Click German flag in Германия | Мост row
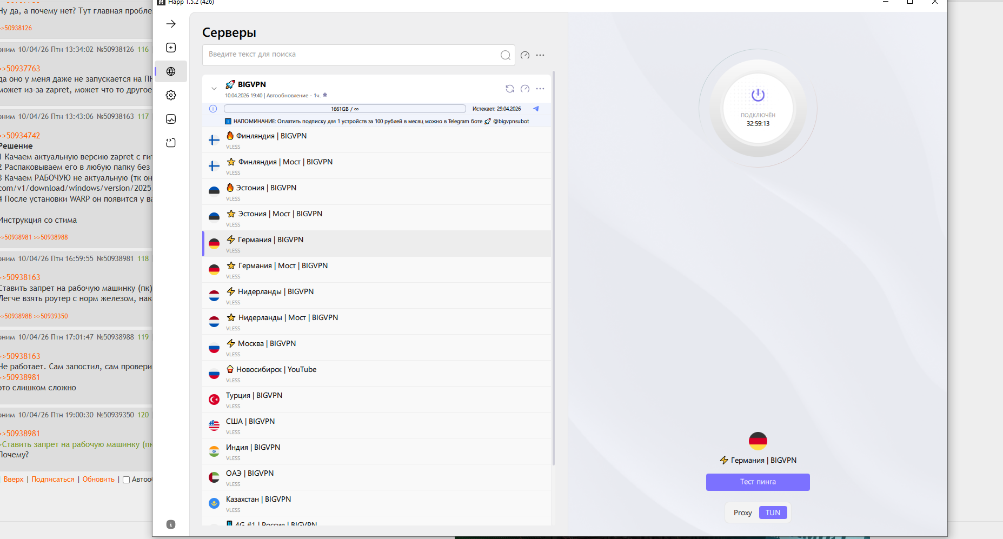 [x=214, y=270]
